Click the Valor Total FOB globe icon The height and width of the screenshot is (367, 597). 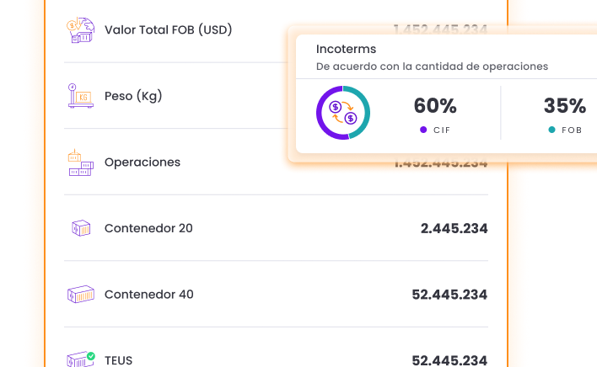80,30
